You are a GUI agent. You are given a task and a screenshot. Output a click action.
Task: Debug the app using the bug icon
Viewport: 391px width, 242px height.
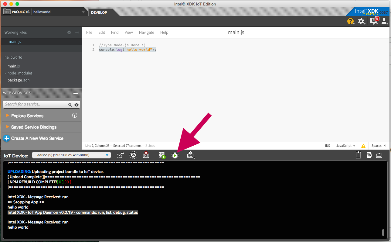175,155
